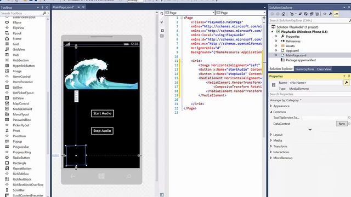Screen dimensions: 351x197
Task: Open Properties wrench in Solution Explorer toolbar
Action: (330, 14)
